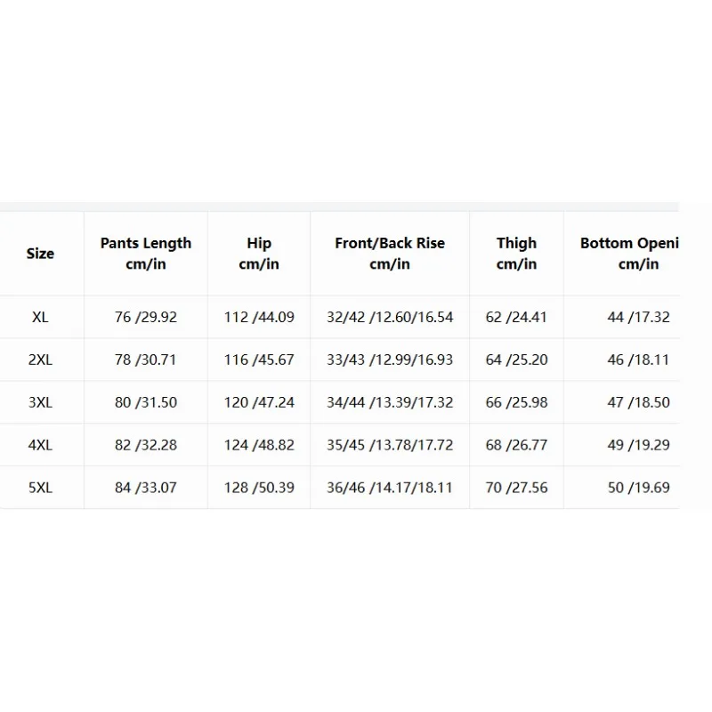Select the 76 /29.92 pants length cell
The width and height of the screenshot is (712, 712).
[x=146, y=317]
